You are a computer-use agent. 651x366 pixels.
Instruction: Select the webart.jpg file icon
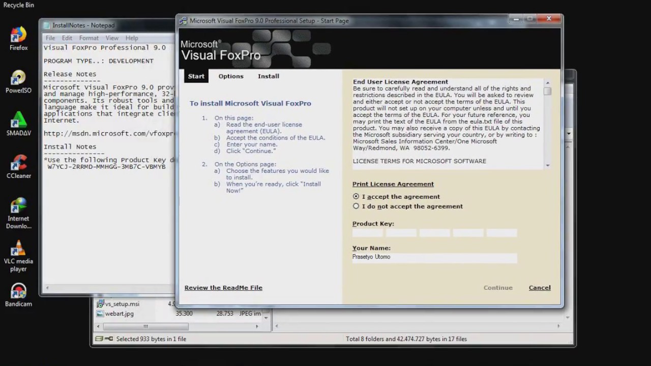(100, 314)
